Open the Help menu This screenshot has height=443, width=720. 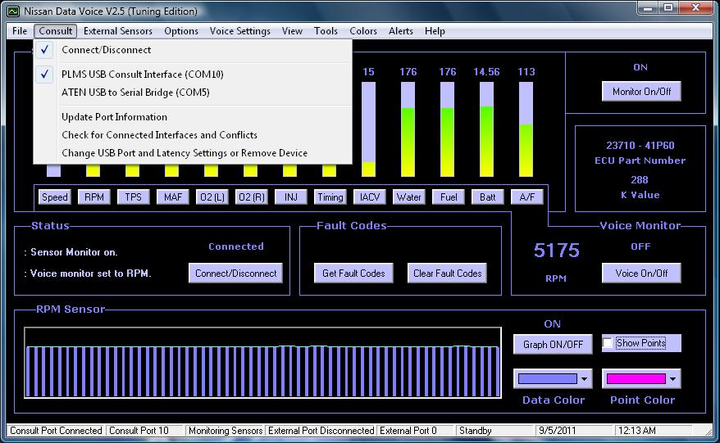(435, 31)
